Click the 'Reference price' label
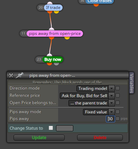Image resolution: width=138 pixels, height=149 pixels. (x=25, y=95)
